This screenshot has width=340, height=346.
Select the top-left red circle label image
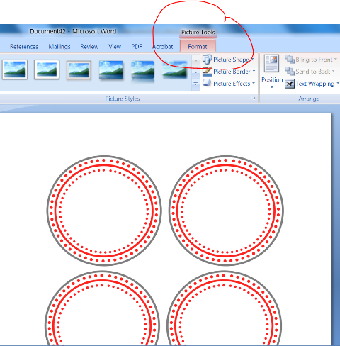pos(104,211)
